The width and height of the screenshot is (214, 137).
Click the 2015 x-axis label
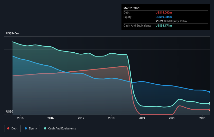[x=20, y=118]
